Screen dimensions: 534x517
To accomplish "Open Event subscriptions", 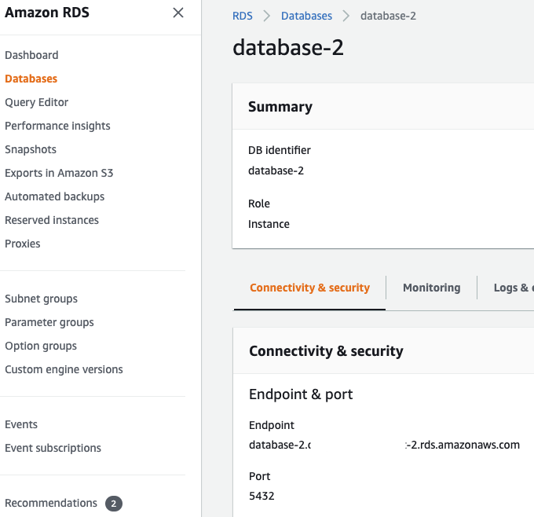I will (53, 448).
